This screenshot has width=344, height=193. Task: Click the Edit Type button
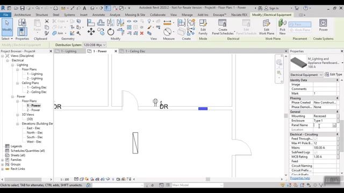[x=333, y=75]
